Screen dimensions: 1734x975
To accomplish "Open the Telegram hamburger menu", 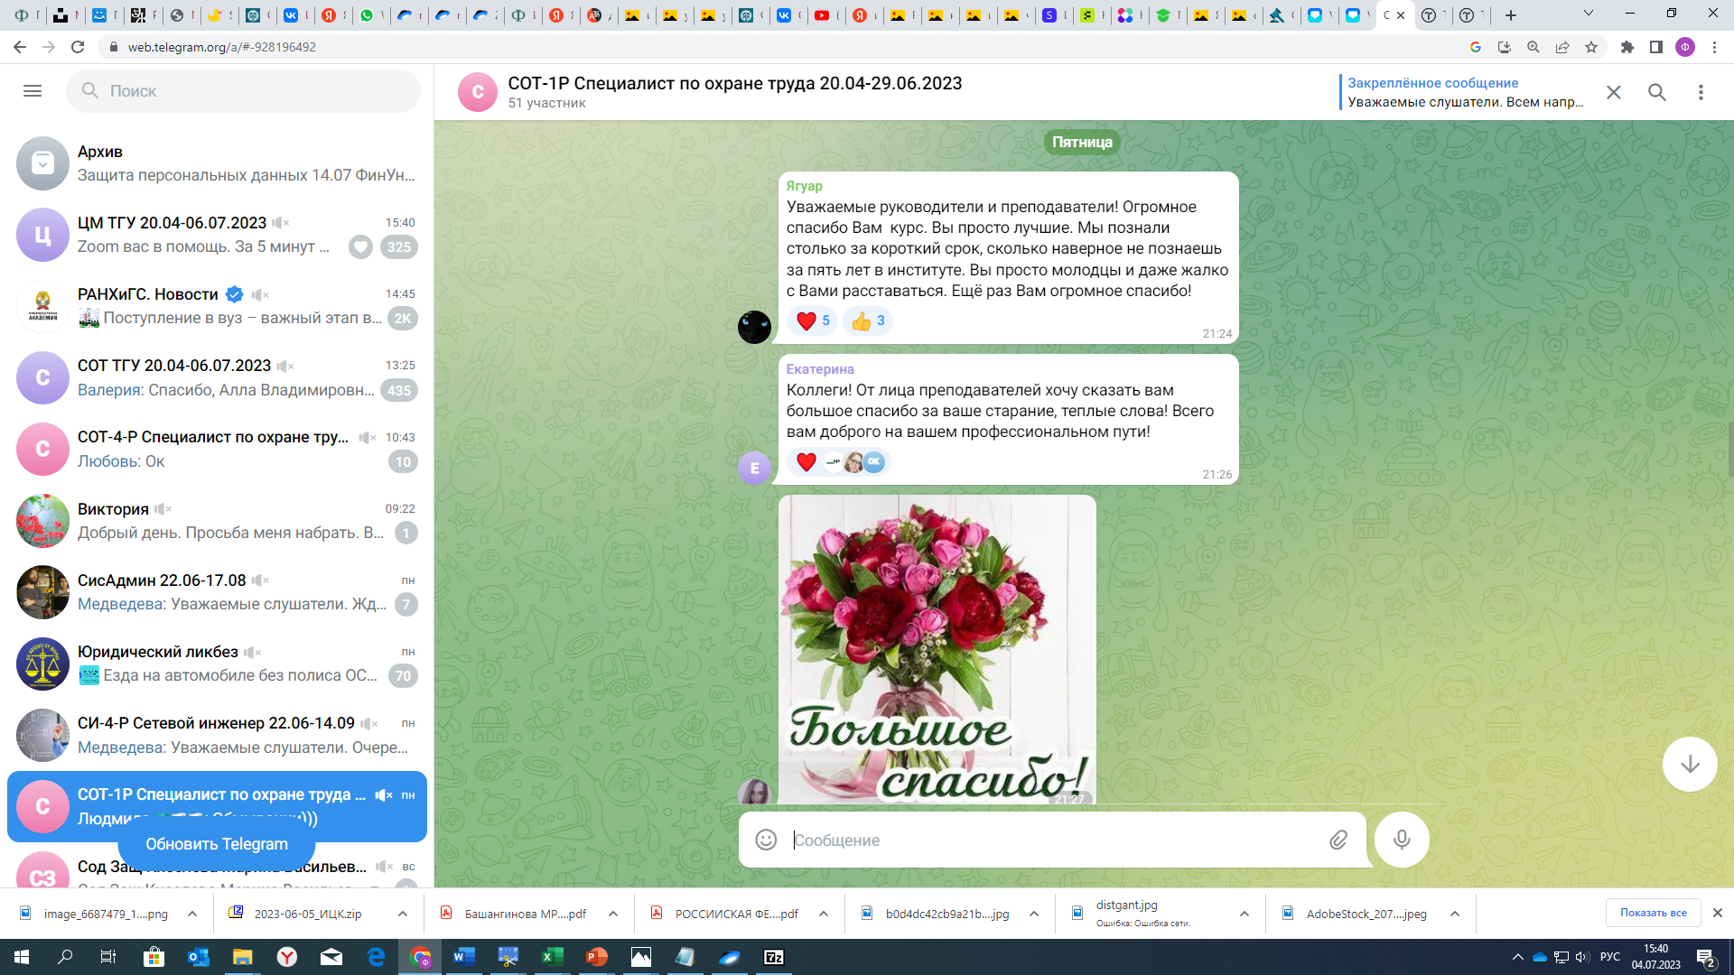I will (x=33, y=91).
